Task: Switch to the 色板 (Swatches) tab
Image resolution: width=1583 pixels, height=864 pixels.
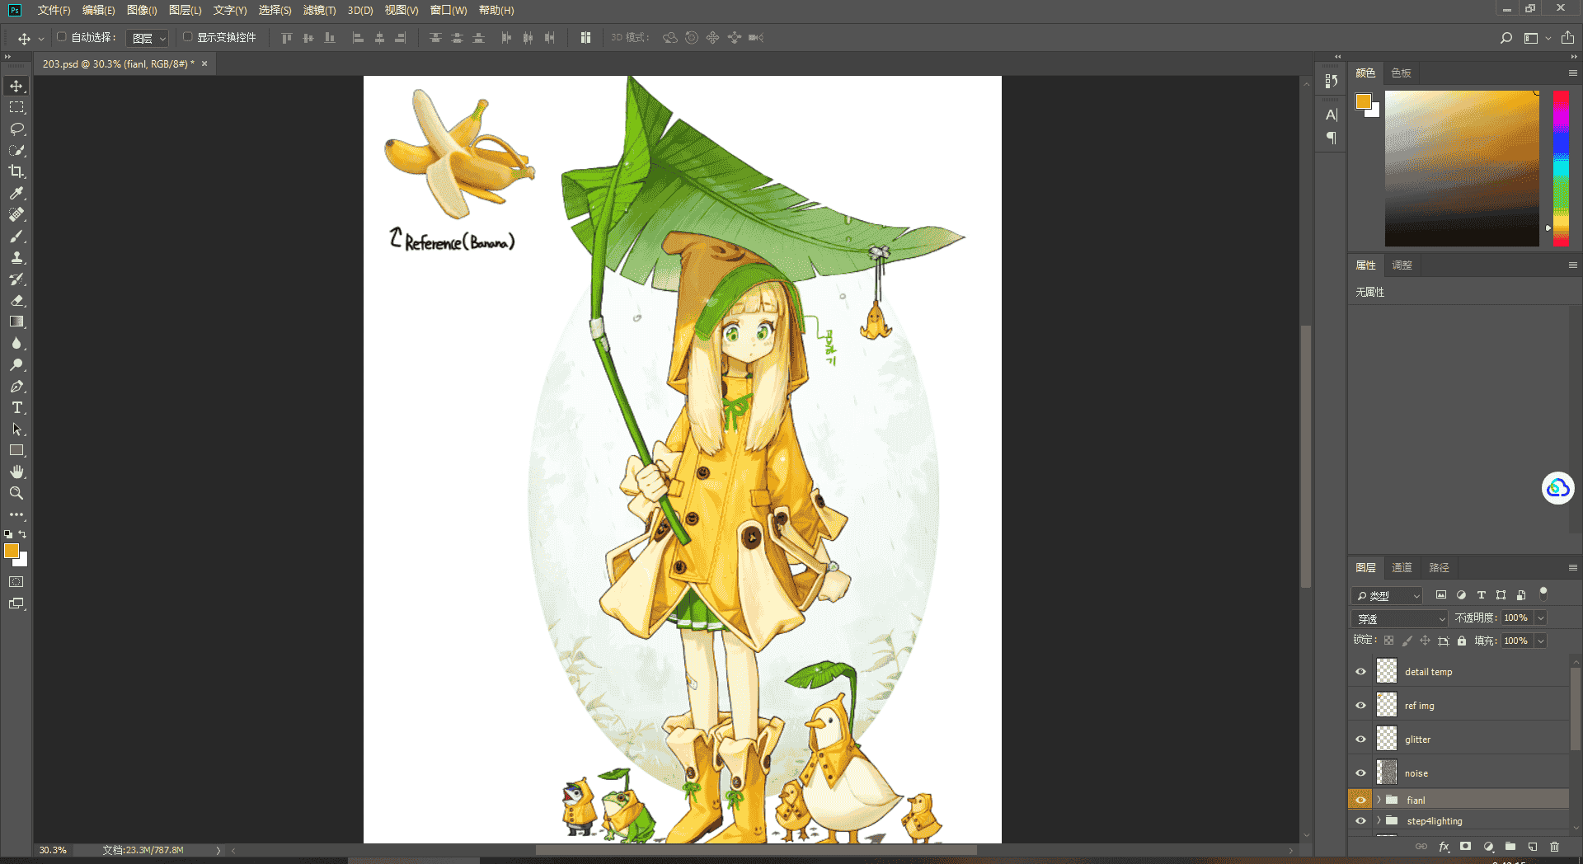Action: (1401, 73)
